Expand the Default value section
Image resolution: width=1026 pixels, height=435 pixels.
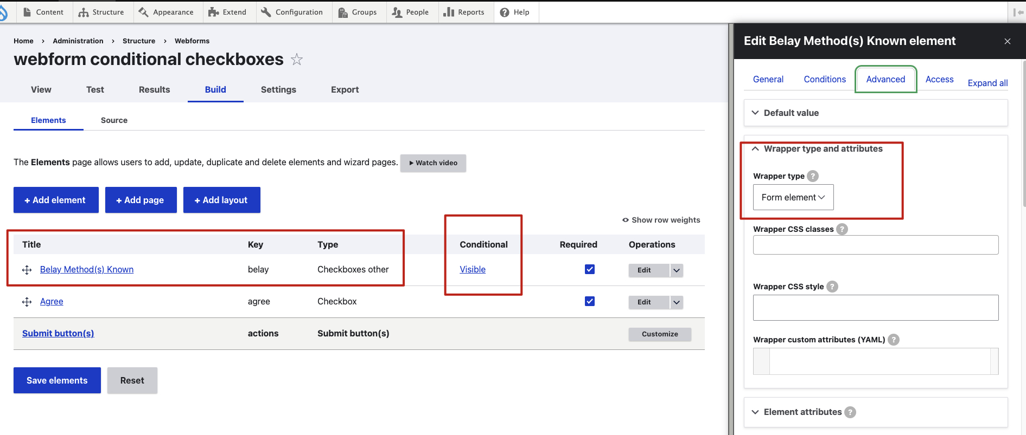coord(791,113)
